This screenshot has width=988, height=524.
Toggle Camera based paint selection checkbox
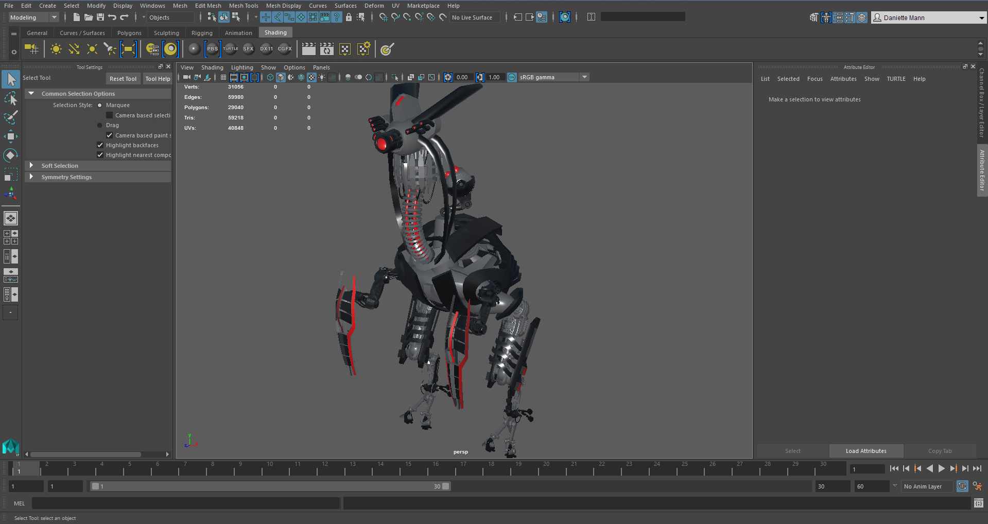(x=109, y=135)
